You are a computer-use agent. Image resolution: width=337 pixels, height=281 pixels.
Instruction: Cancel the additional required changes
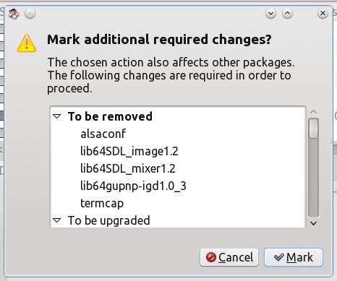tap(229, 257)
